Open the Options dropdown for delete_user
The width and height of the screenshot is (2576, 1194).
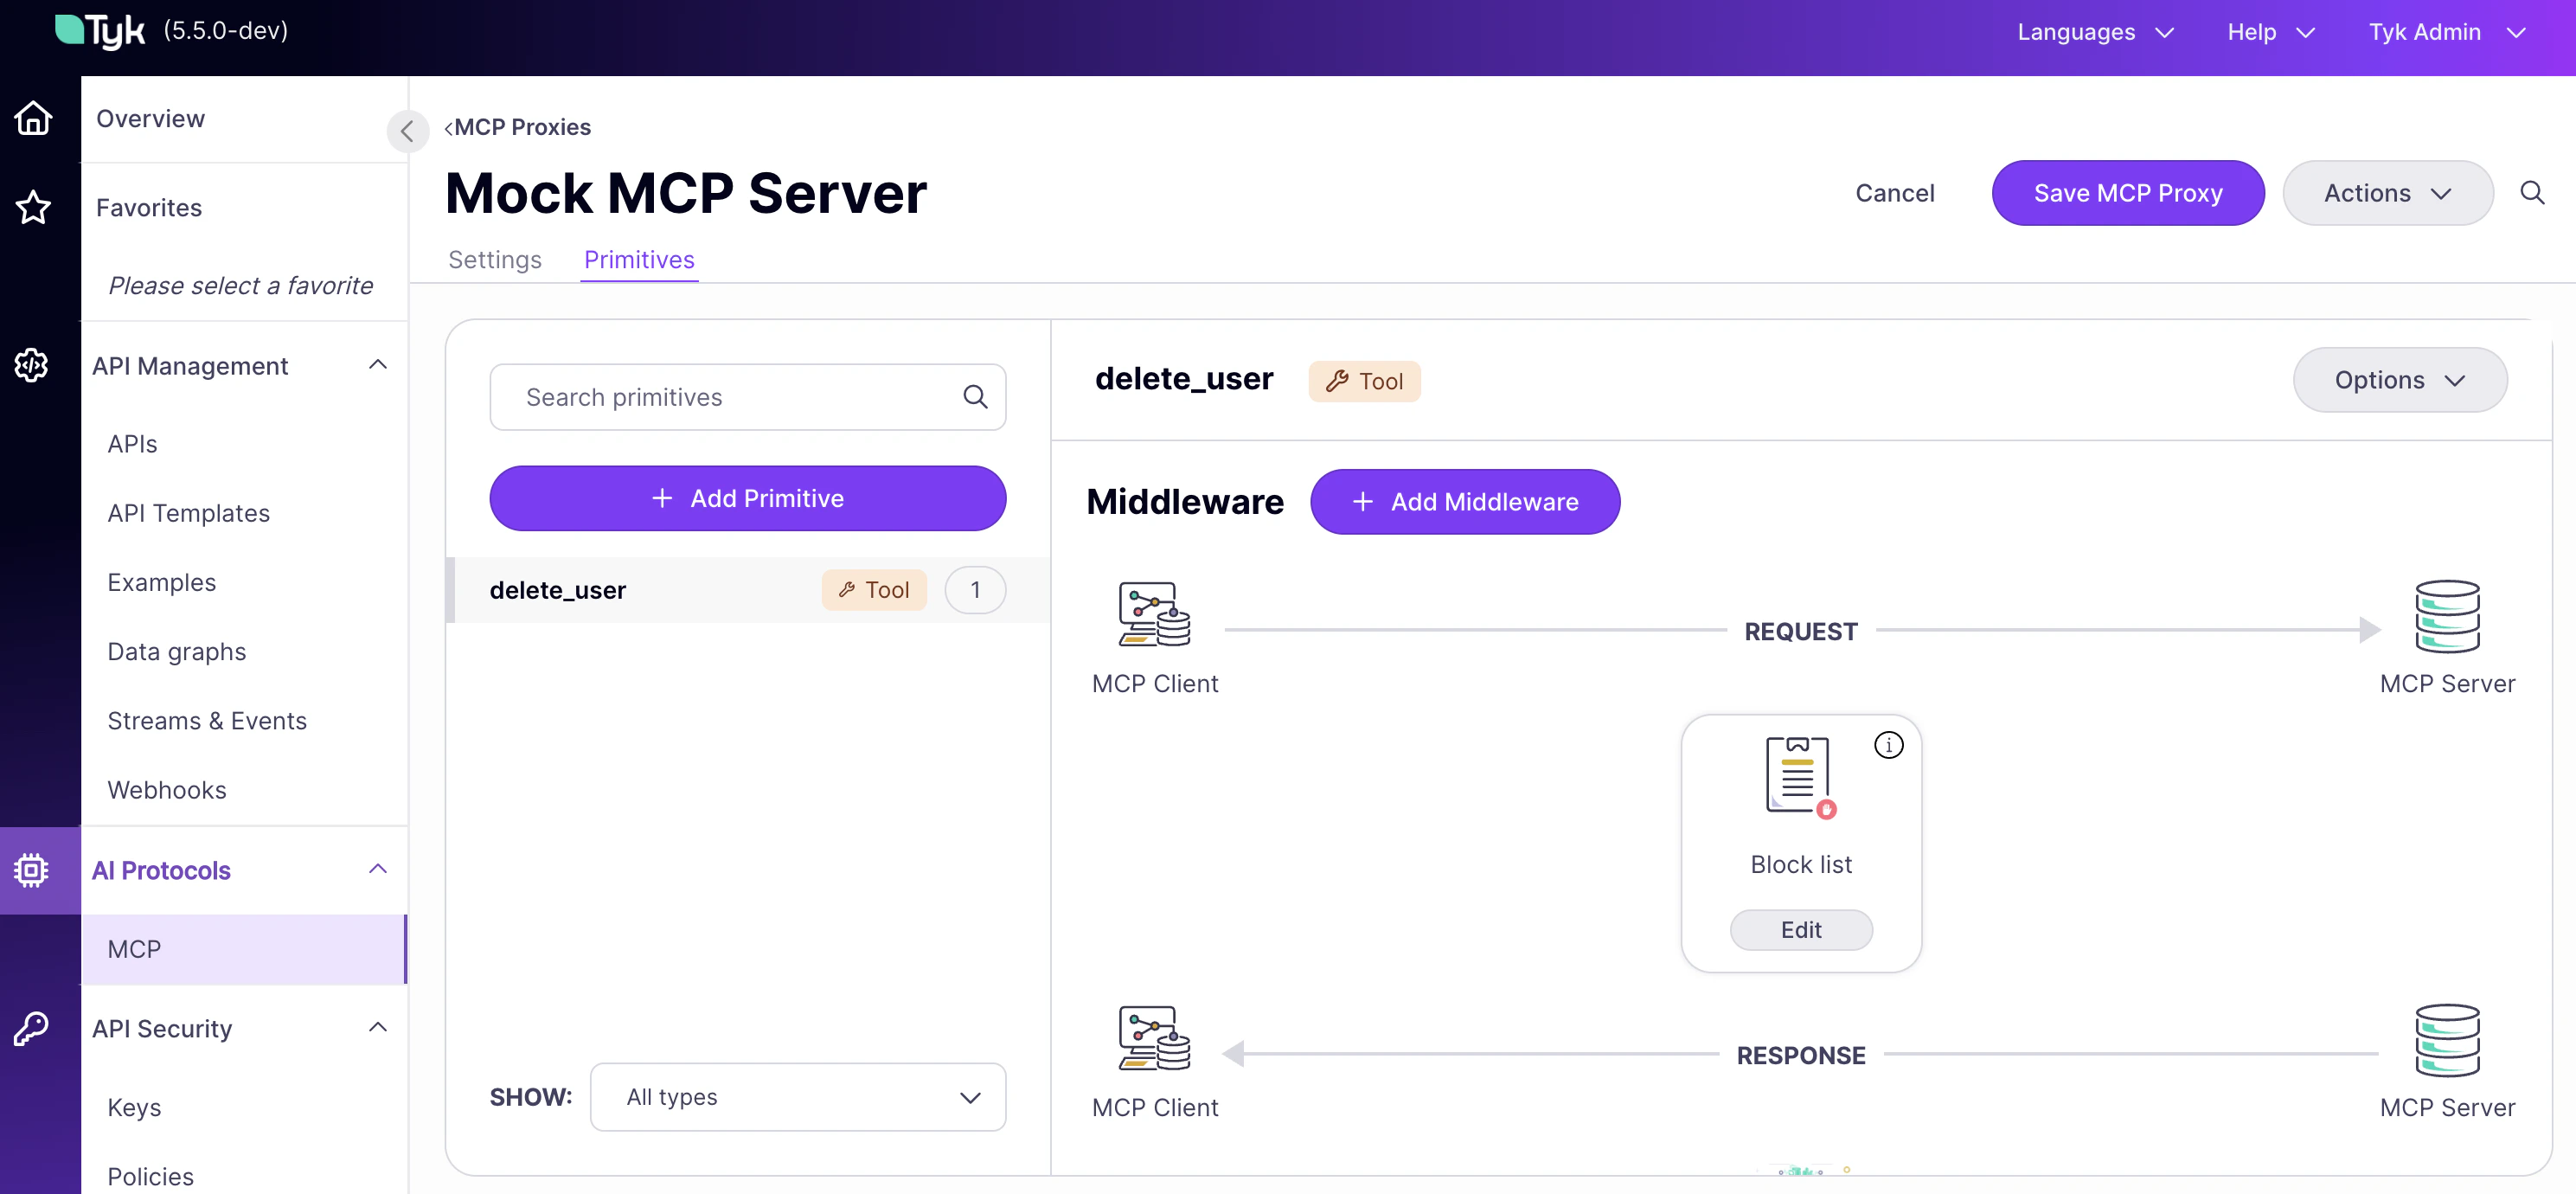tap(2399, 380)
